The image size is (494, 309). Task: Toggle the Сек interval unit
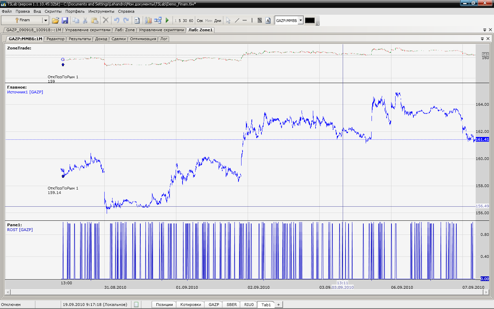coord(200,21)
